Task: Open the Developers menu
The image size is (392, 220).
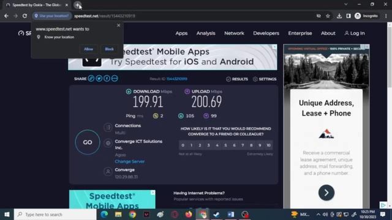Action: (x=266, y=33)
